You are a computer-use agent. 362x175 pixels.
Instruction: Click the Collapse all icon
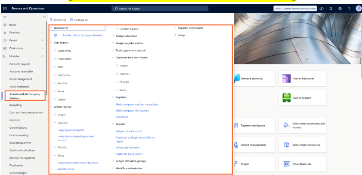point(71,20)
